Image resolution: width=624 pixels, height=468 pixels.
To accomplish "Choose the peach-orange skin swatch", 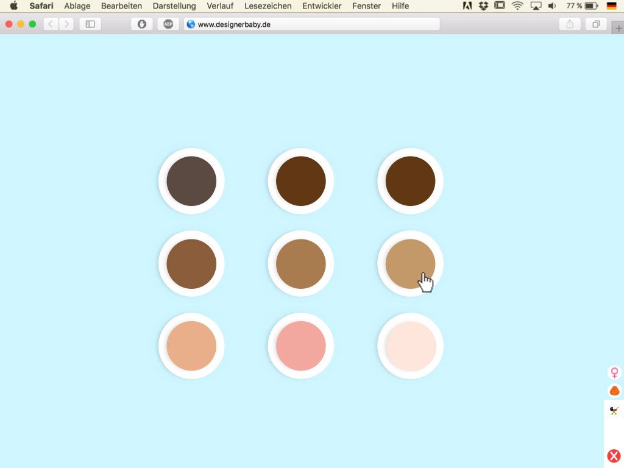I will coord(191,346).
